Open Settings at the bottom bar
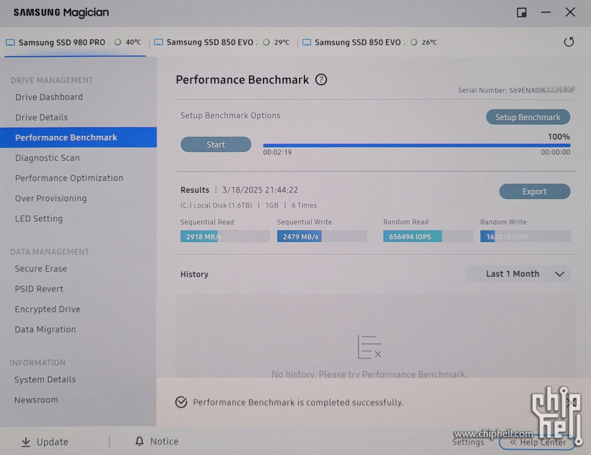591x455 pixels. [x=468, y=442]
